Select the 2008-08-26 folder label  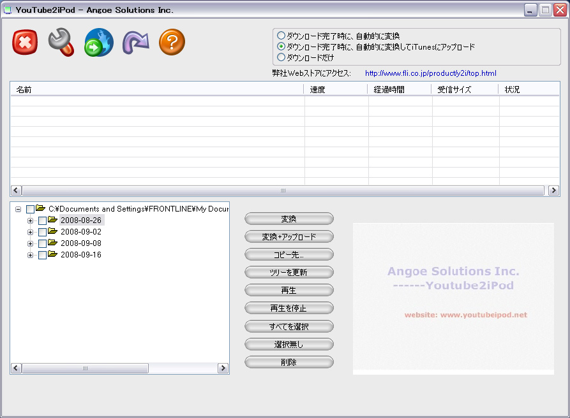tap(81, 220)
